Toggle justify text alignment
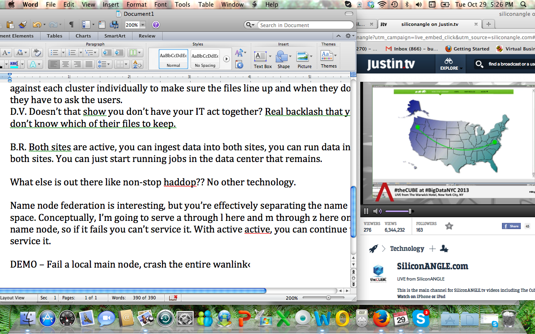 click(89, 64)
